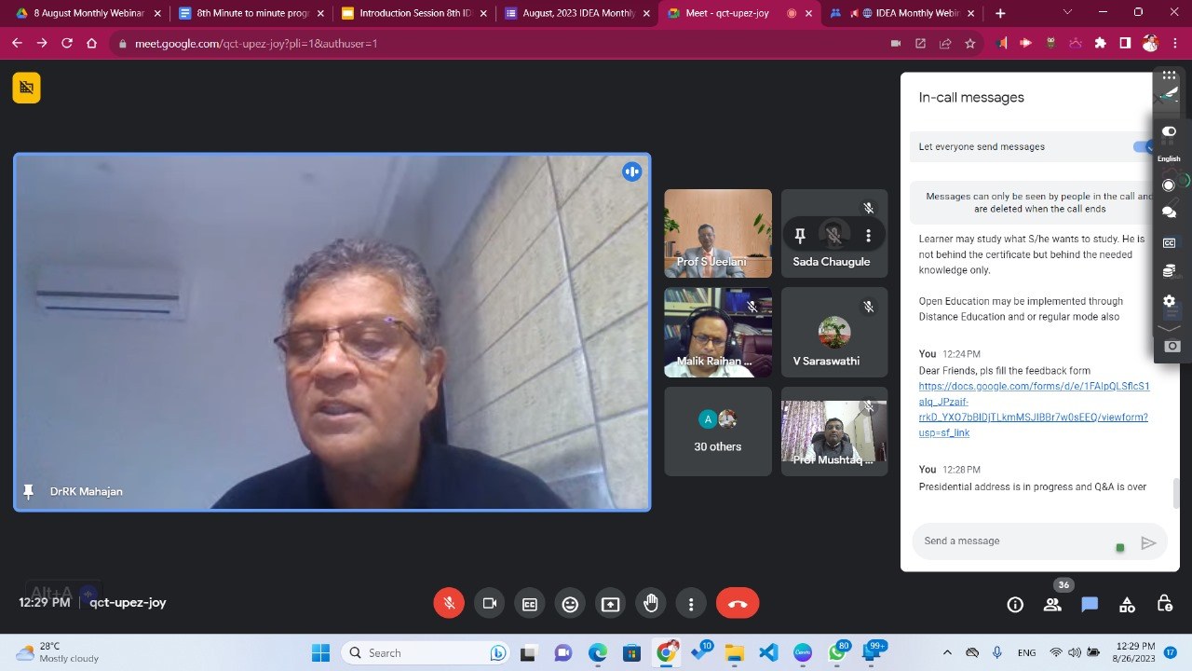Click the Present now screen share icon
Viewport: 1192px width, 671px height.
(x=610, y=604)
